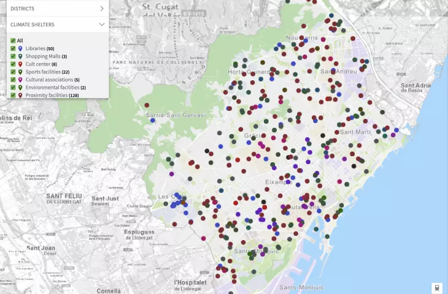Click the Sant Martí district label
The height and width of the screenshot is (294, 448).
click(355, 132)
